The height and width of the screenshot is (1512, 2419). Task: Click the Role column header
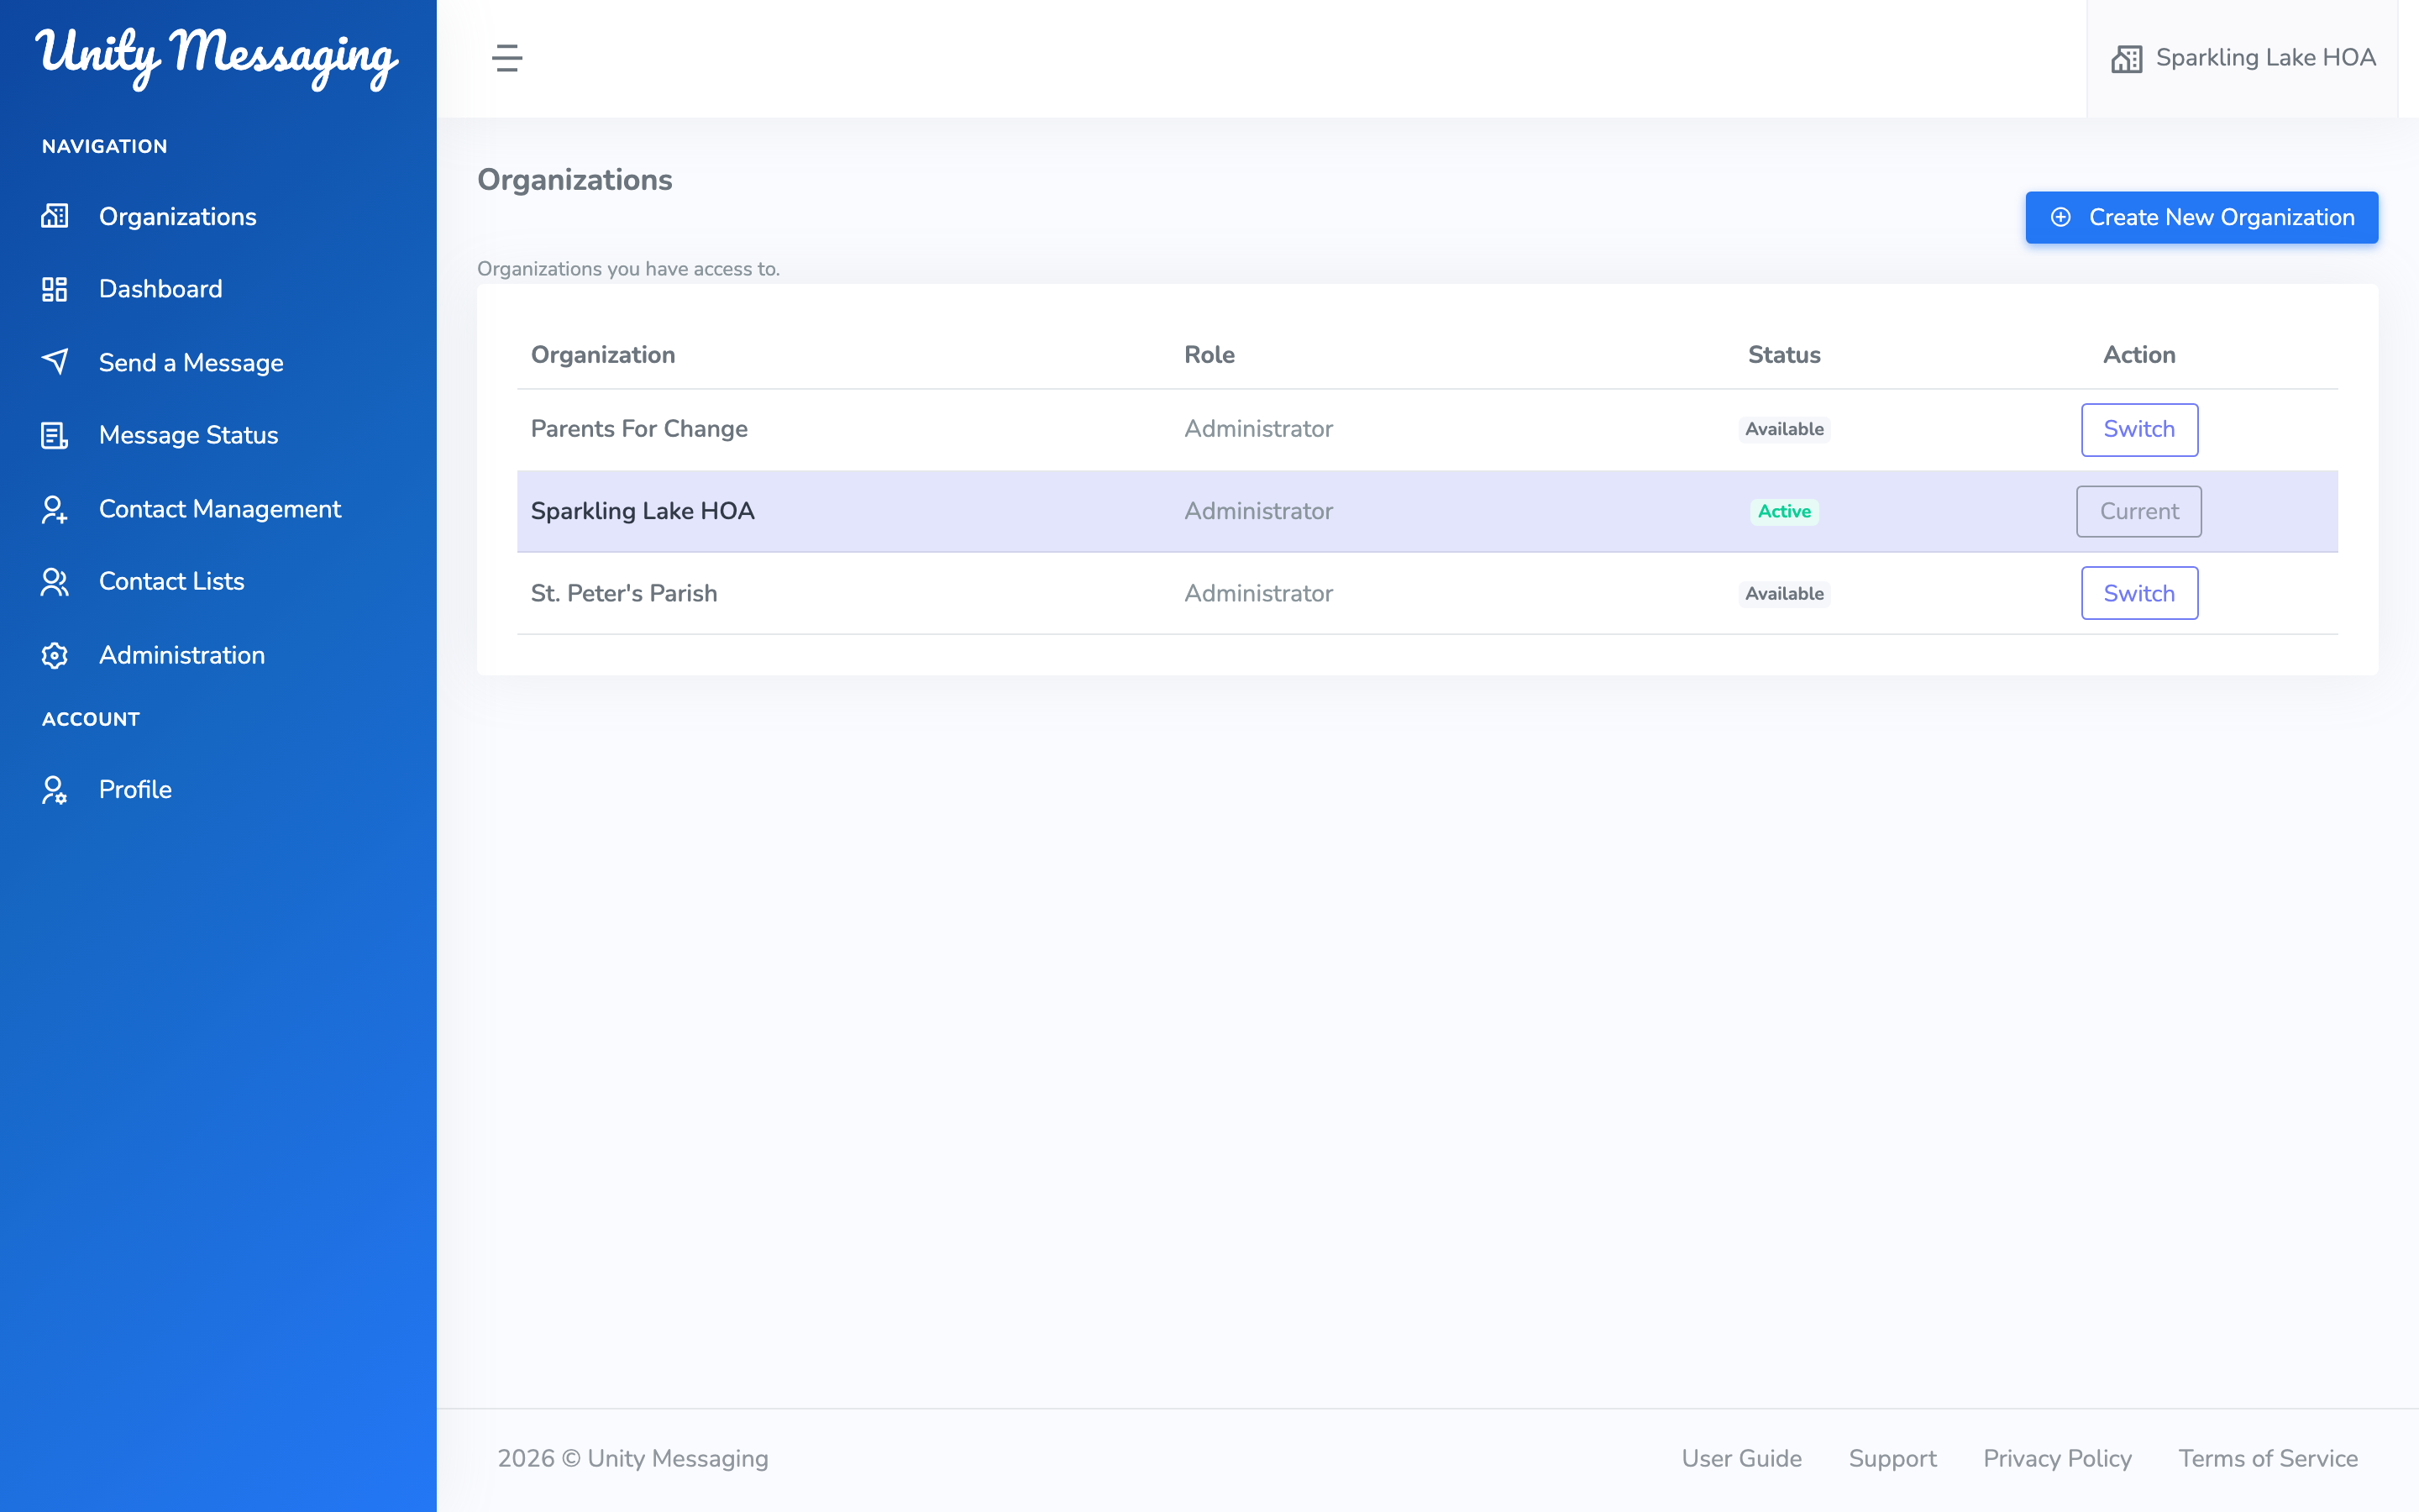pos(1209,355)
